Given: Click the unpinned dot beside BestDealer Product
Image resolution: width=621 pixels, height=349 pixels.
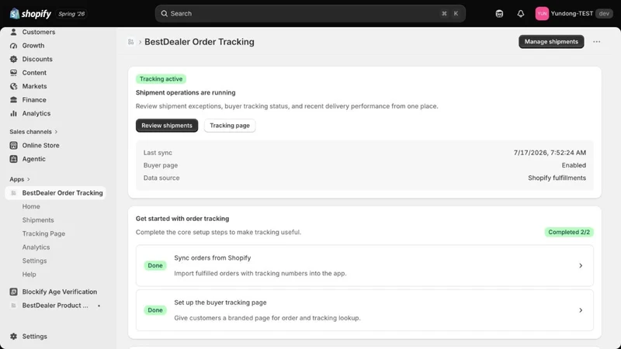Looking at the screenshot, I should point(99,306).
